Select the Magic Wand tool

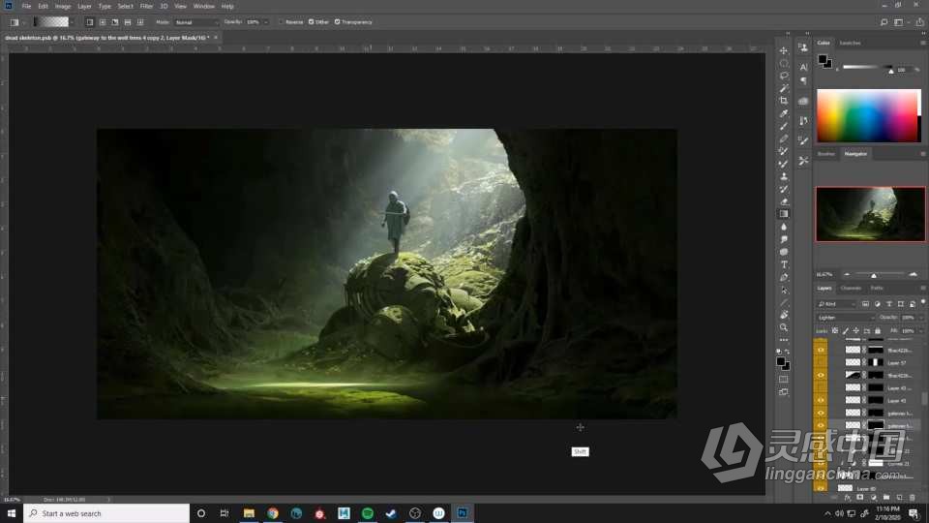pos(784,88)
